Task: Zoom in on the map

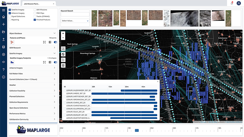Action: click(x=63, y=34)
